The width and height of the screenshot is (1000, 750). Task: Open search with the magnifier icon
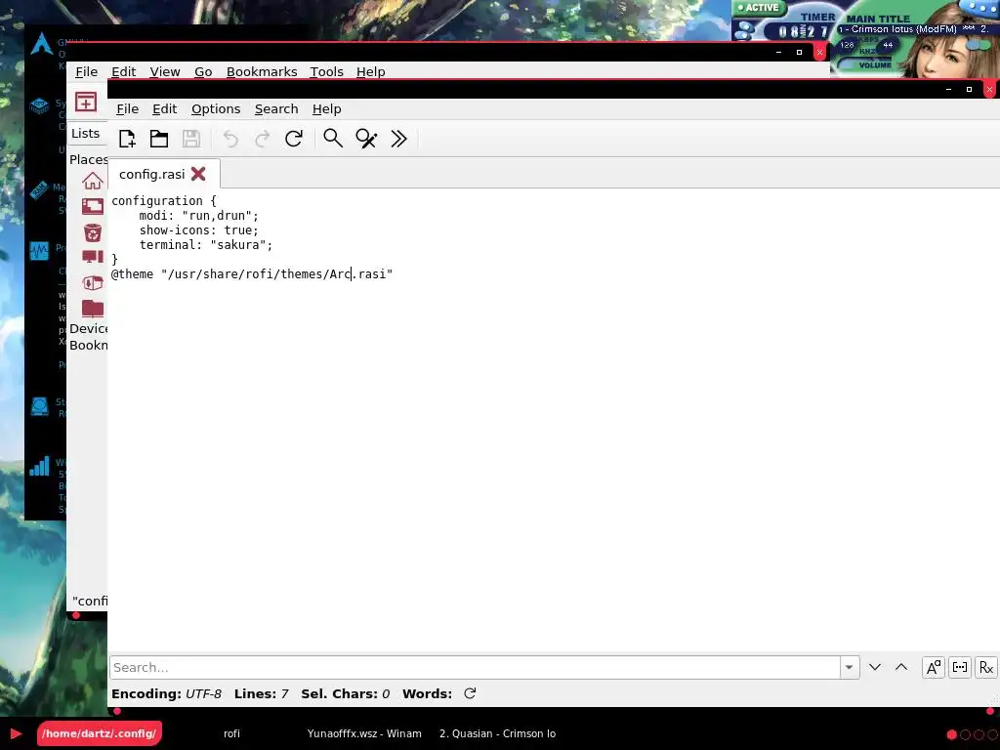[333, 139]
